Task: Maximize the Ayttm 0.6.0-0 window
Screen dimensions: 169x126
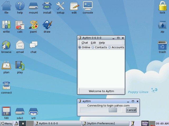Action: 118,38
